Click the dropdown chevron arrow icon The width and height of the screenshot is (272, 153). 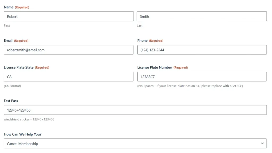[262, 143]
